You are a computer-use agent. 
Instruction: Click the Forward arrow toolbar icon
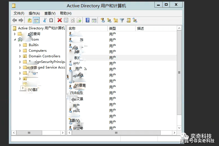(x=21, y=20)
